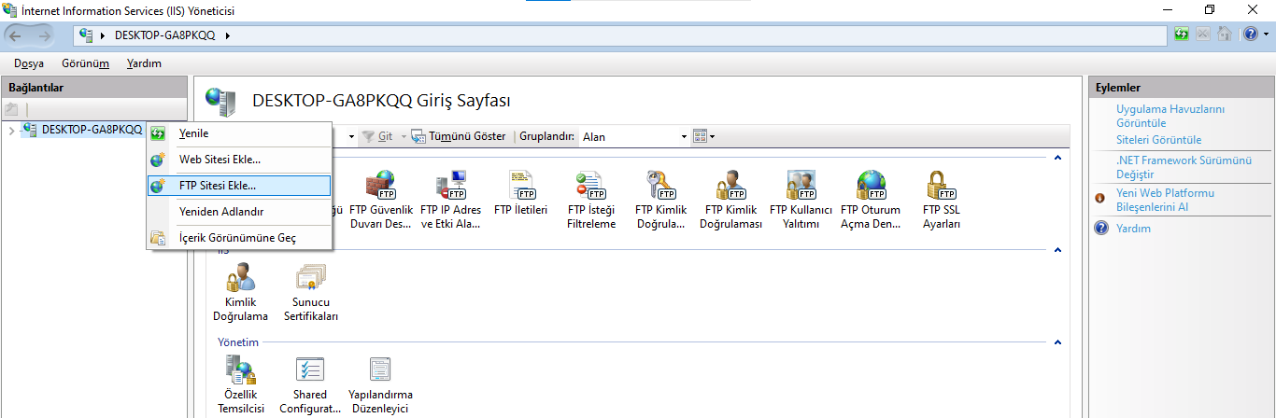Click Siteleri Görüntüle link

pyautogui.click(x=1158, y=140)
